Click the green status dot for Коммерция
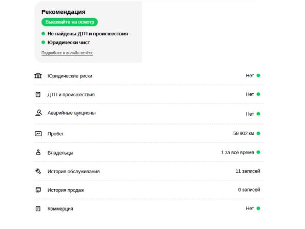Viewport: 305px width, 229px height. pyautogui.click(x=258, y=208)
